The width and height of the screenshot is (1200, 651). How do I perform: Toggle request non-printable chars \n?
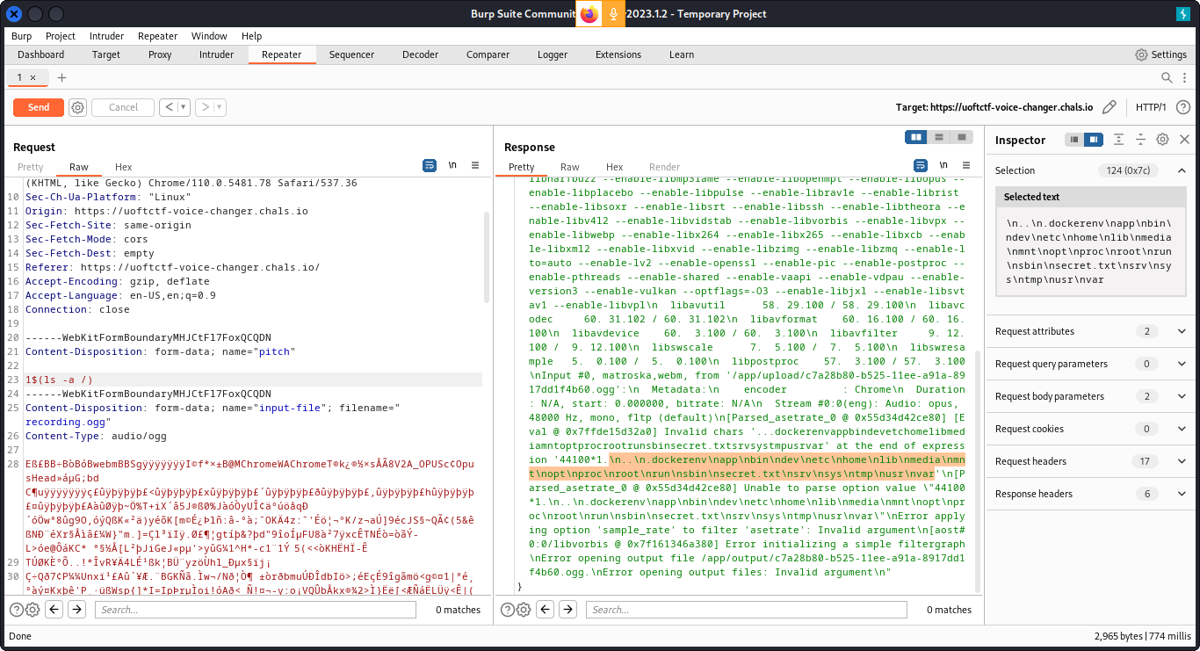[452, 165]
